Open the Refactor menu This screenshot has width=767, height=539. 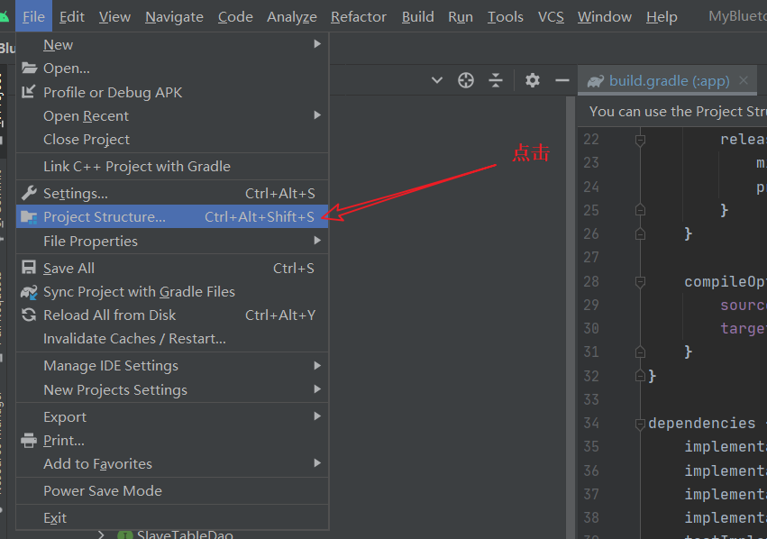(x=359, y=16)
